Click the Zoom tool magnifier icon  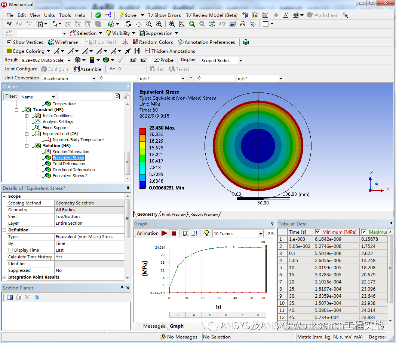tap(149, 24)
